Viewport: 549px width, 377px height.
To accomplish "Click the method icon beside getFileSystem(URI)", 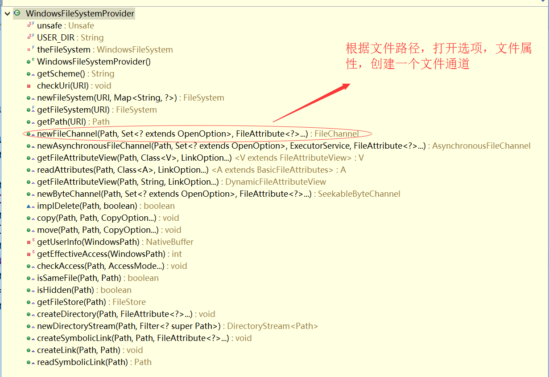I will tap(30, 109).
